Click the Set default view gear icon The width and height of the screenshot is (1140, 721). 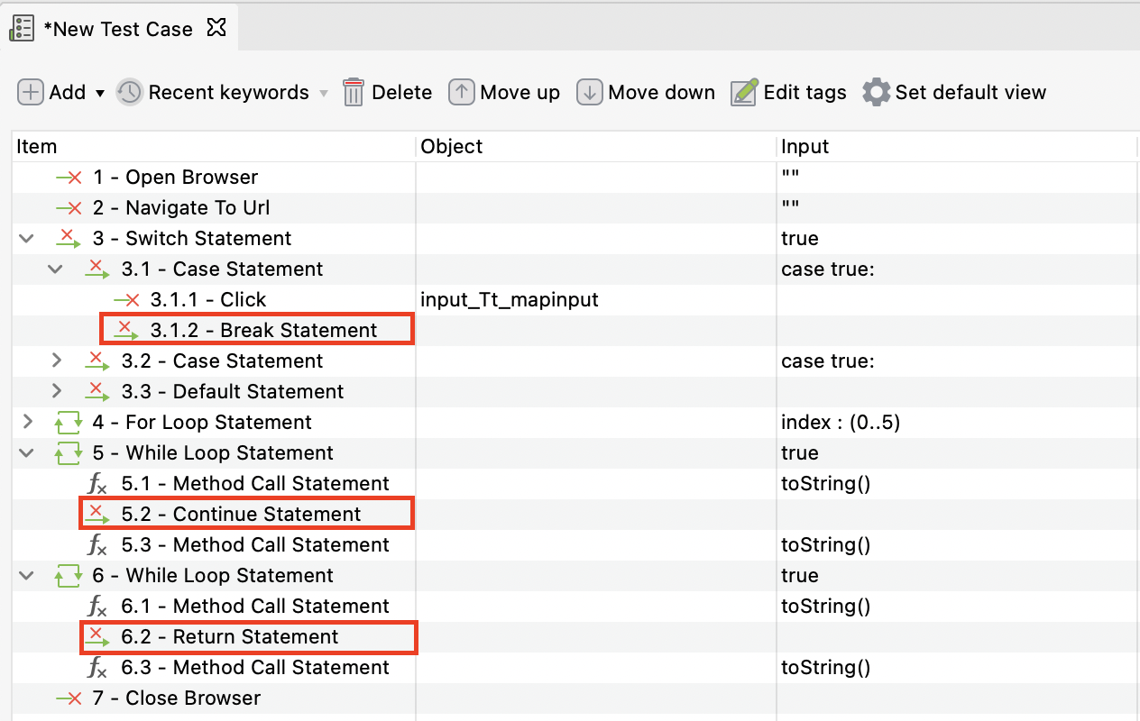point(874,92)
